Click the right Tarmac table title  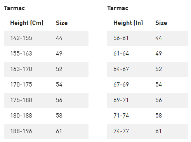[118, 8]
